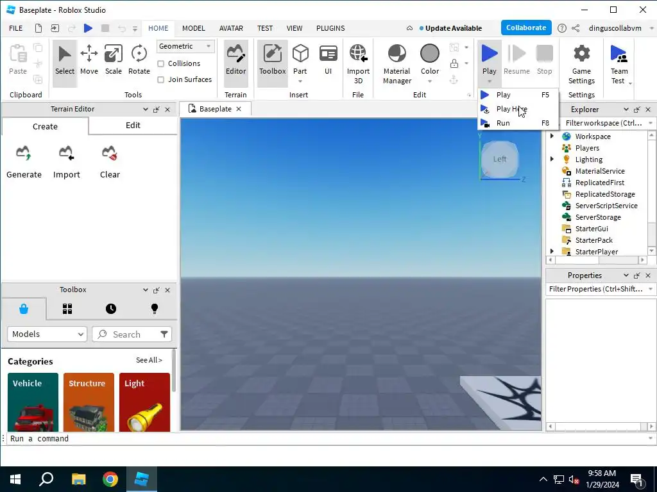
Task: Open the help question-mark icon
Action: (562, 28)
